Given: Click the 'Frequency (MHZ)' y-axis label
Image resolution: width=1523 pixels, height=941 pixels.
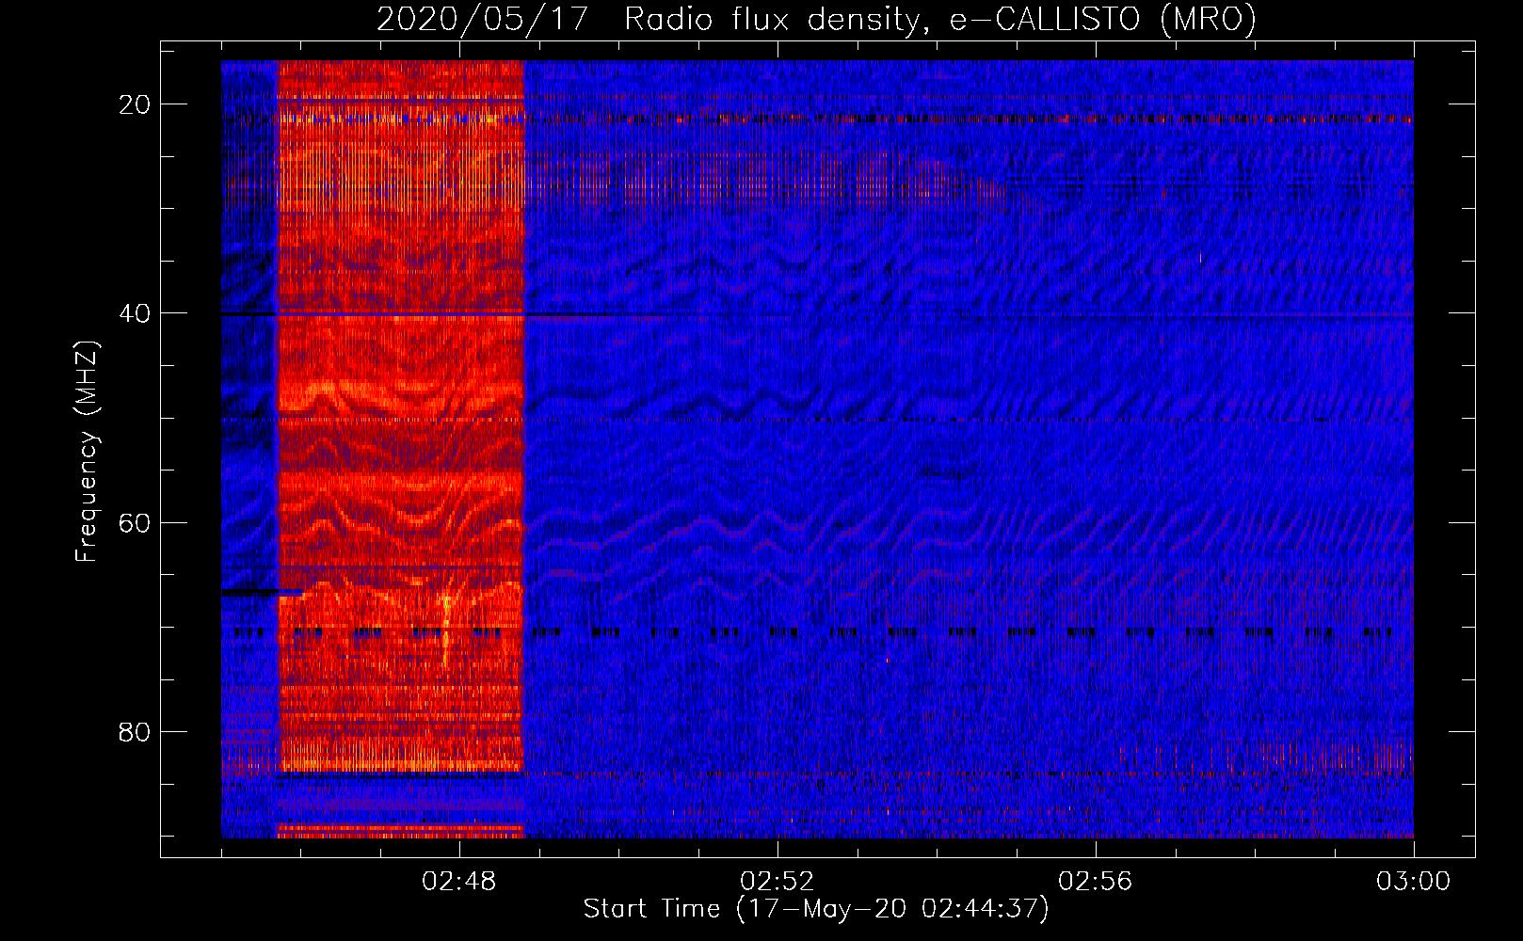Looking at the screenshot, I should coord(87,452).
